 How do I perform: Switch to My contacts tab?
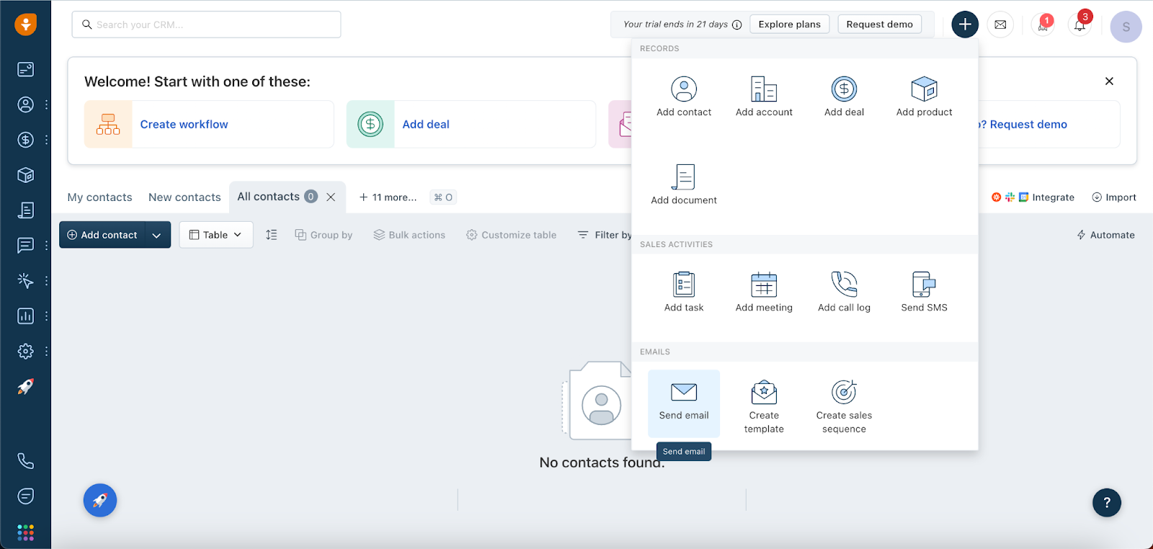pos(99,197)
